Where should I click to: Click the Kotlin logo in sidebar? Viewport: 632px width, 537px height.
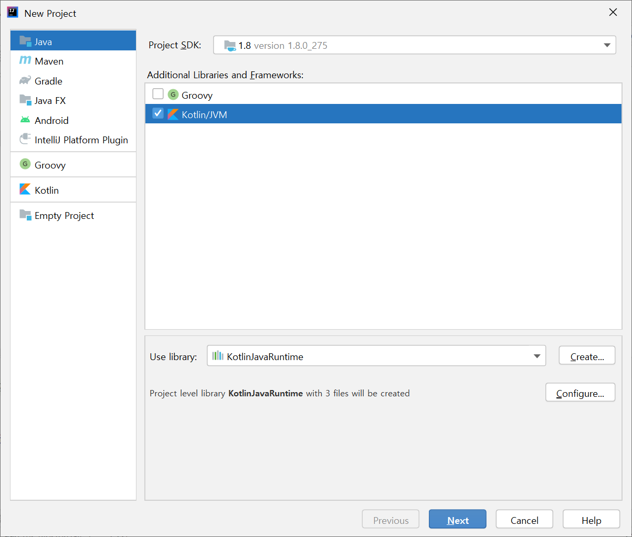click(x=25, y=189)
